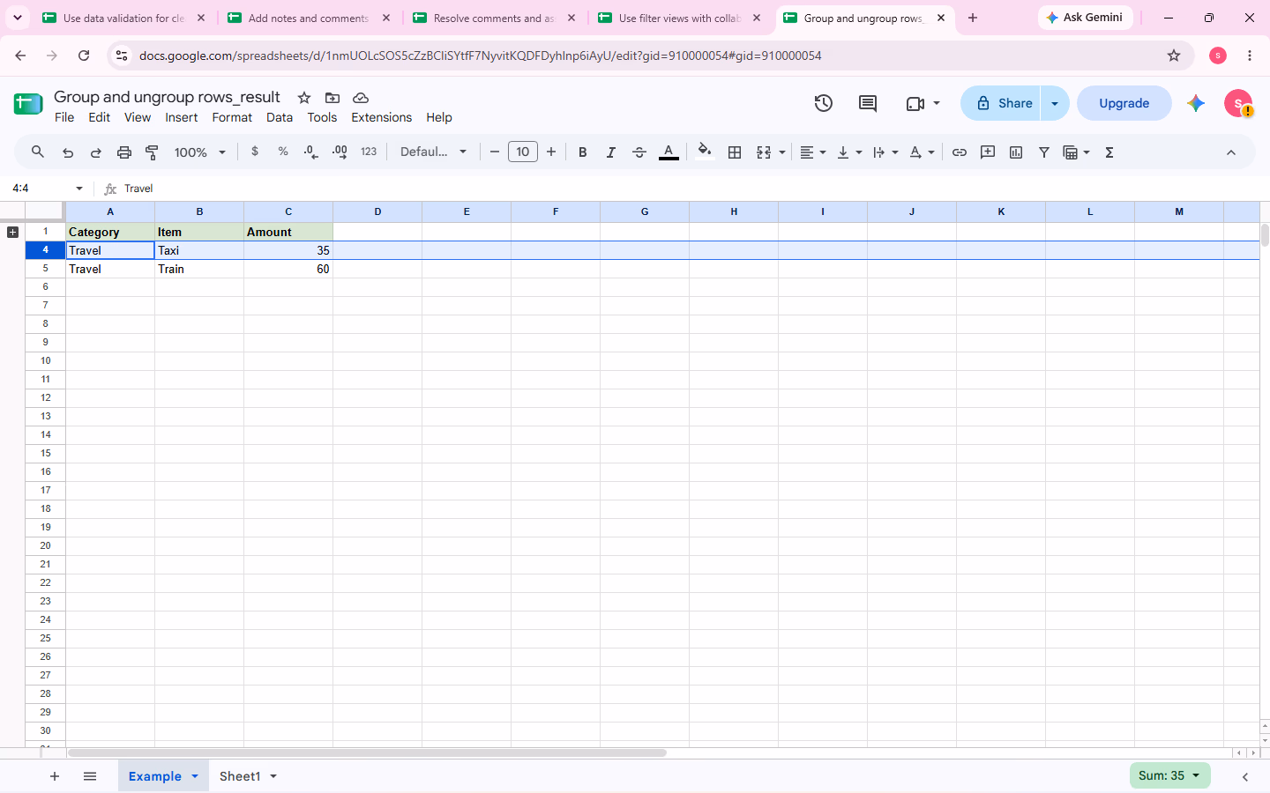Toggle bold formatting
The height and width of the screenshot is (793, 1270).
point(582,152)
